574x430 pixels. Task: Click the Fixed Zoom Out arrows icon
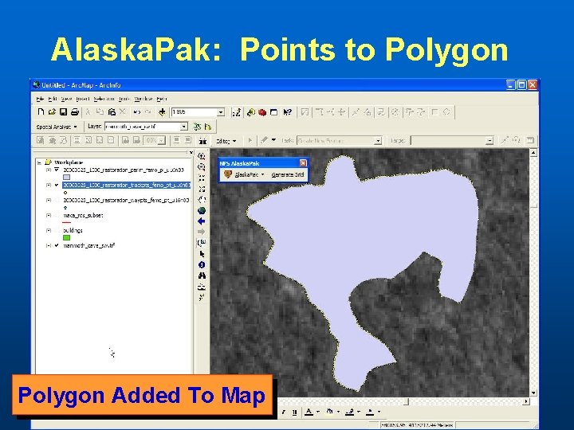[x=202, y=189]
